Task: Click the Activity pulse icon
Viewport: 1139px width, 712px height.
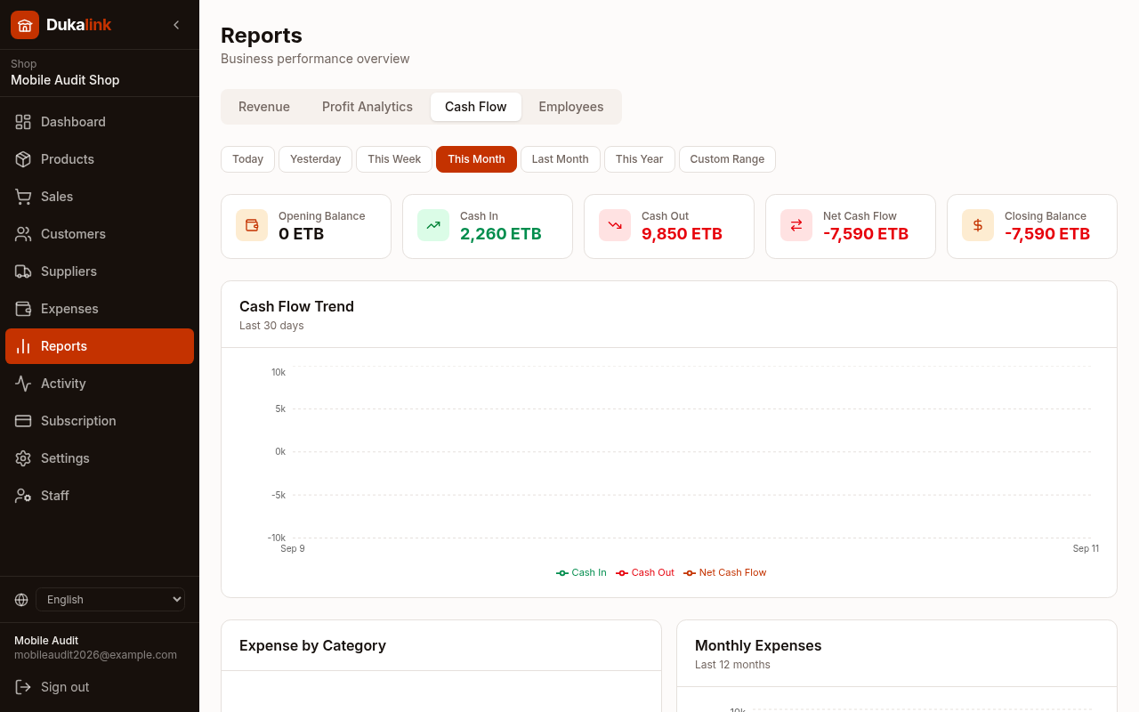Action: (x=23, y=384)
